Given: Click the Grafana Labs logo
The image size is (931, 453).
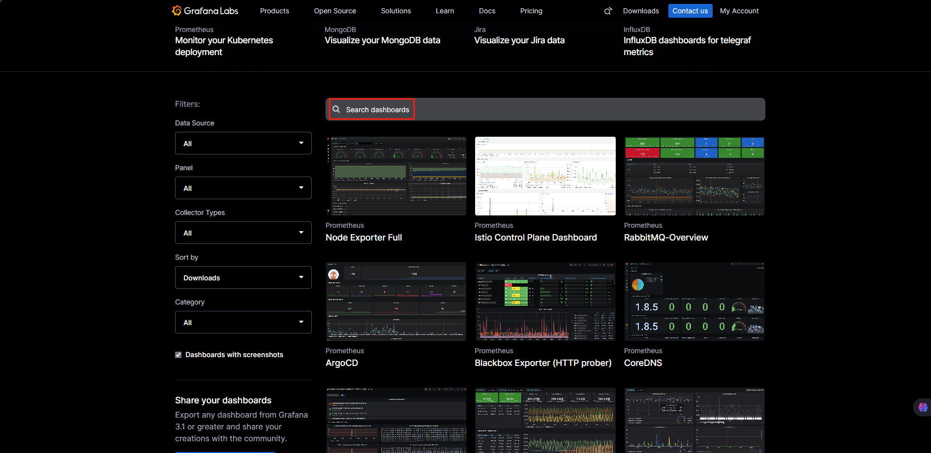Looking at the screenshot, I should [x=205, y=11].
